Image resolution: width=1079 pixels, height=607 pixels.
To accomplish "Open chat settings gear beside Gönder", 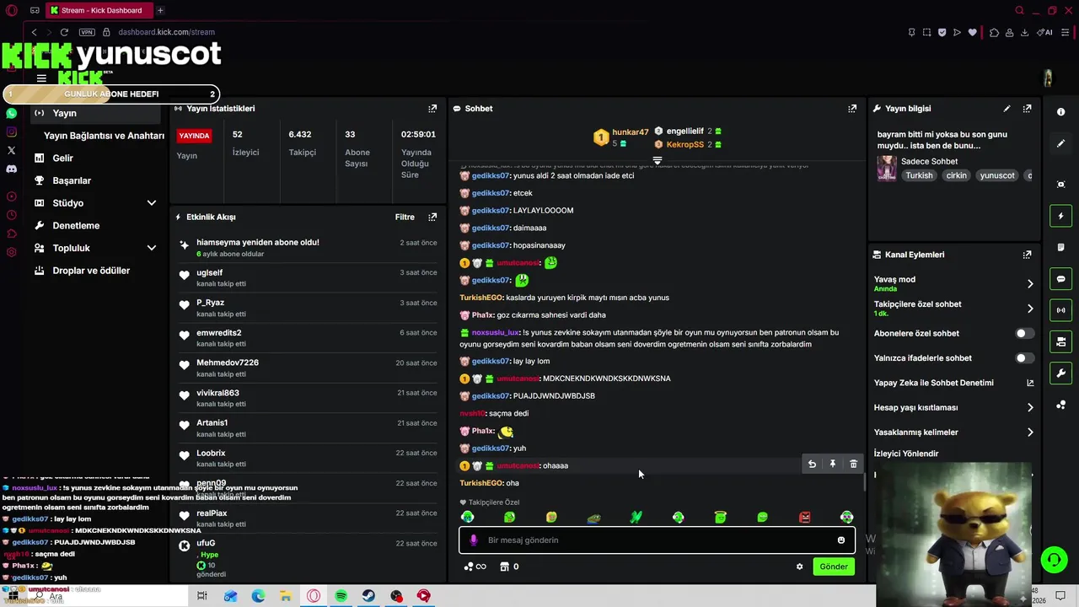I will pos(799,567).
